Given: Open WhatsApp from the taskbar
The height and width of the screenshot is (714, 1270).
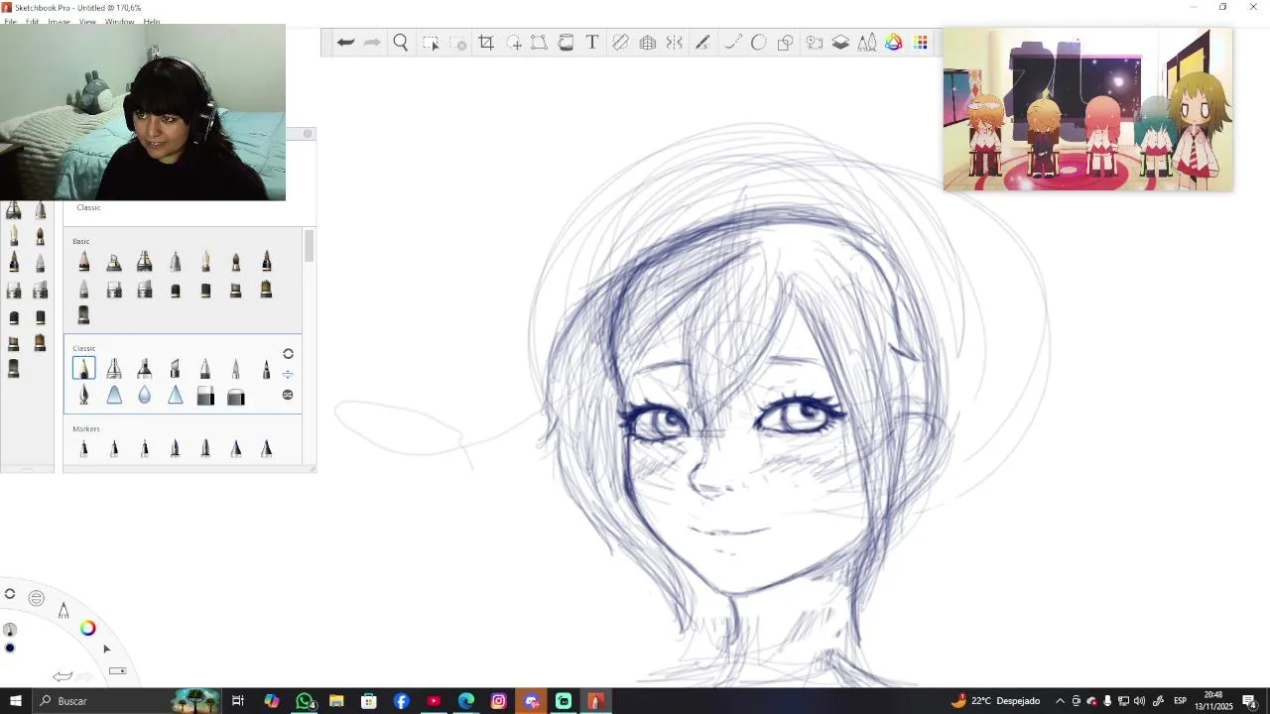Looking at the screenshot, I should click(305, 701).
